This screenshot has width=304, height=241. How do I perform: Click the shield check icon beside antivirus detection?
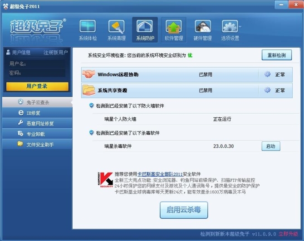[x=91, y=133]
